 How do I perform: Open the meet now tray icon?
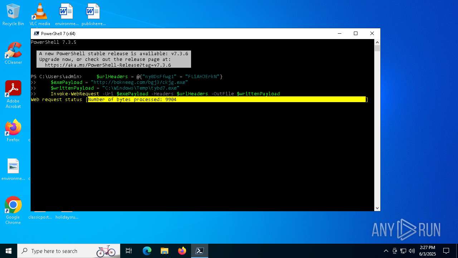coord(395,251)
